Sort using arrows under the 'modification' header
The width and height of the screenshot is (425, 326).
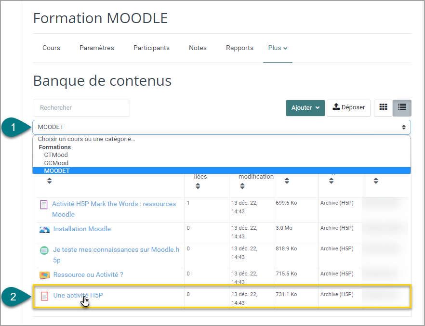[x=242, y=186]
